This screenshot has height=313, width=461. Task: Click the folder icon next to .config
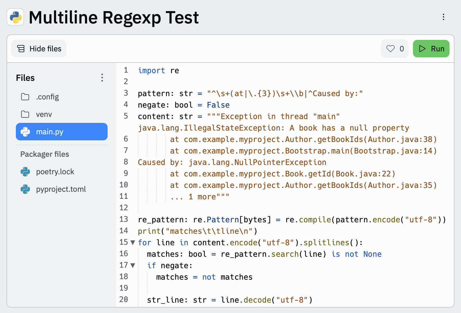coord(25,97)
